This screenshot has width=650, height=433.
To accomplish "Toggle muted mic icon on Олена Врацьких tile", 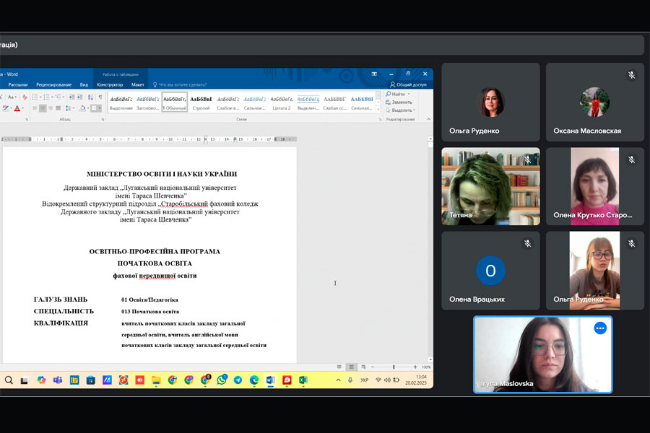I will point(527,244).
